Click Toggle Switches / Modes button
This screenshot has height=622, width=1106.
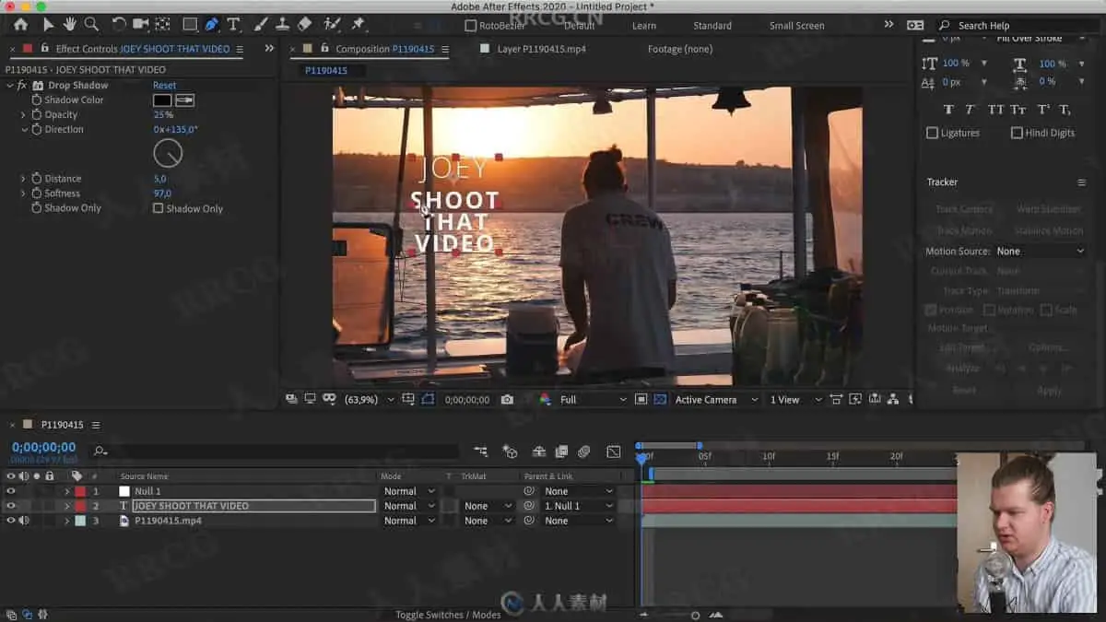(448, 615)
